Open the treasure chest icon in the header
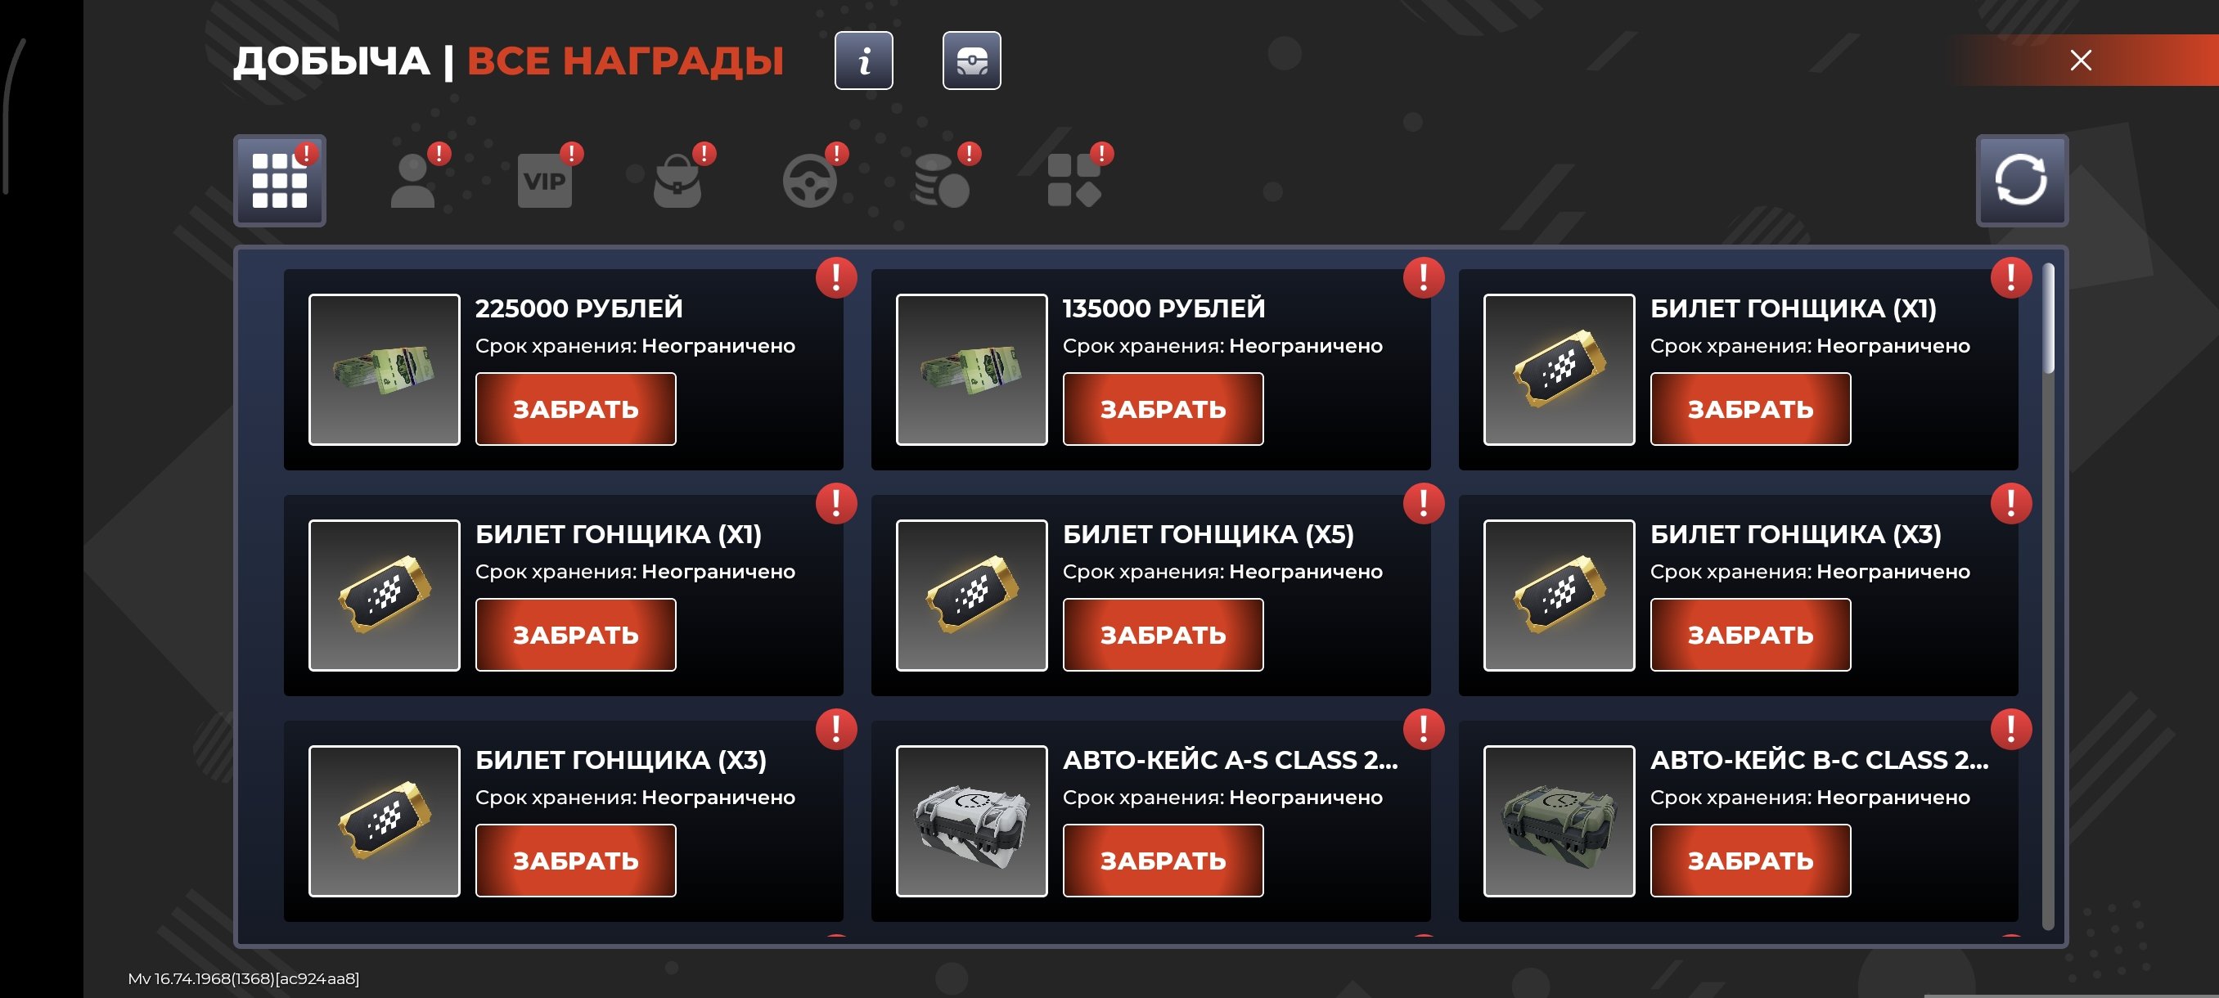 (x=972, y=61)
